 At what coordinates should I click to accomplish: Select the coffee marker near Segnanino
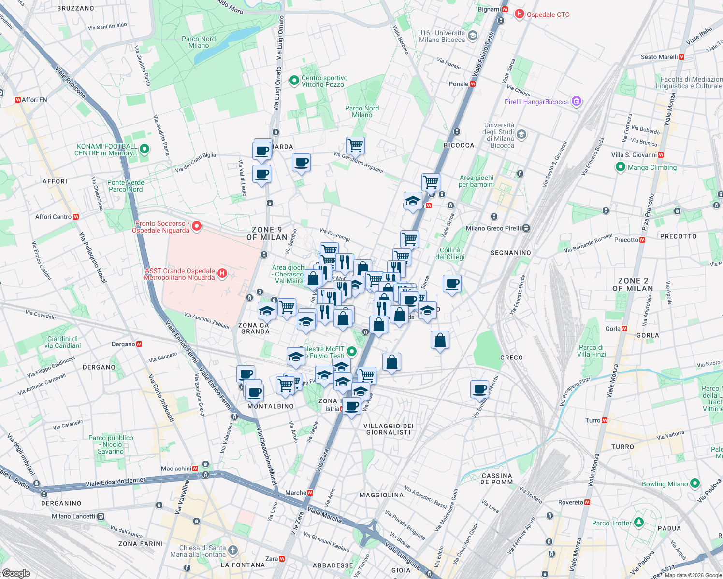coord(451,284)
